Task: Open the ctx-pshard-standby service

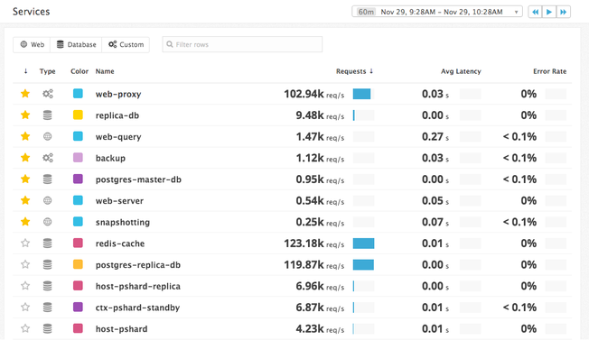Action: point(137,308)
